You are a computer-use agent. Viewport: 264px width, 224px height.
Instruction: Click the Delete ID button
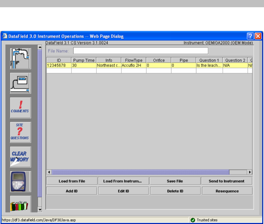pyautogui.click(x=175, y=191)
